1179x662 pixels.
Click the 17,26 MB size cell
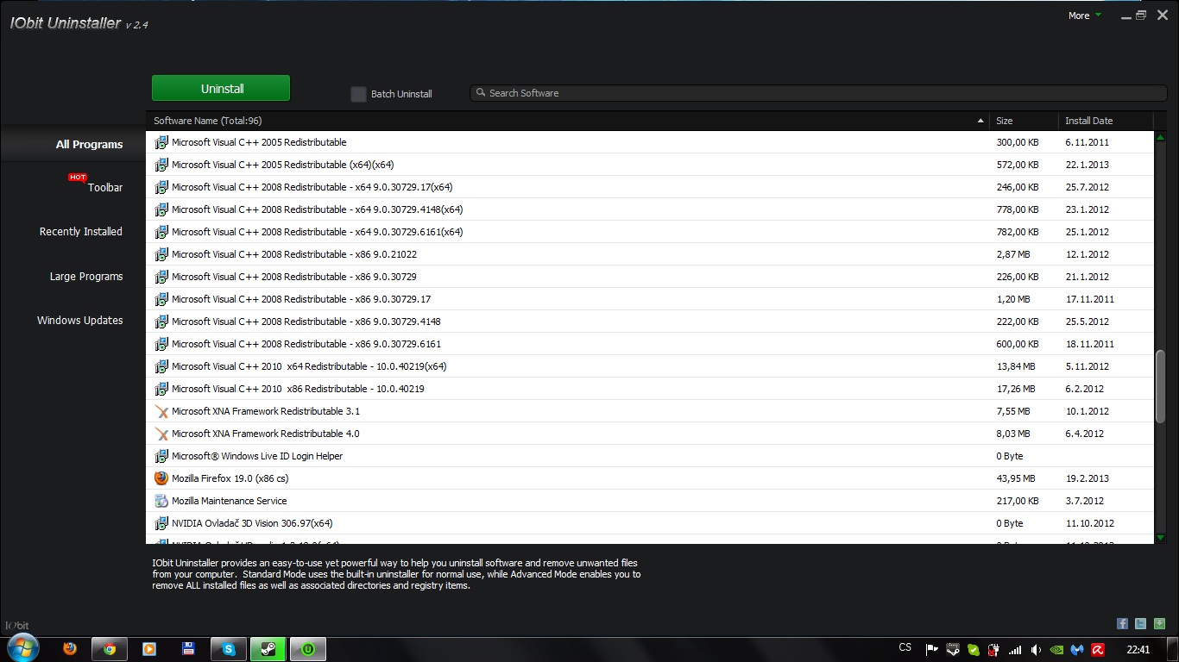point(1016,389)
